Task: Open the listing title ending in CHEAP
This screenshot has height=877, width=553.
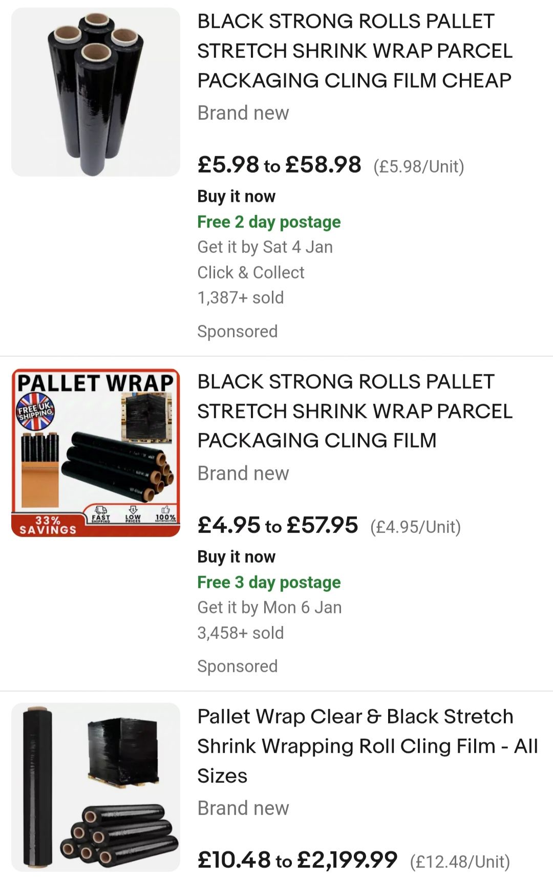Action: (x=354, y=51)
